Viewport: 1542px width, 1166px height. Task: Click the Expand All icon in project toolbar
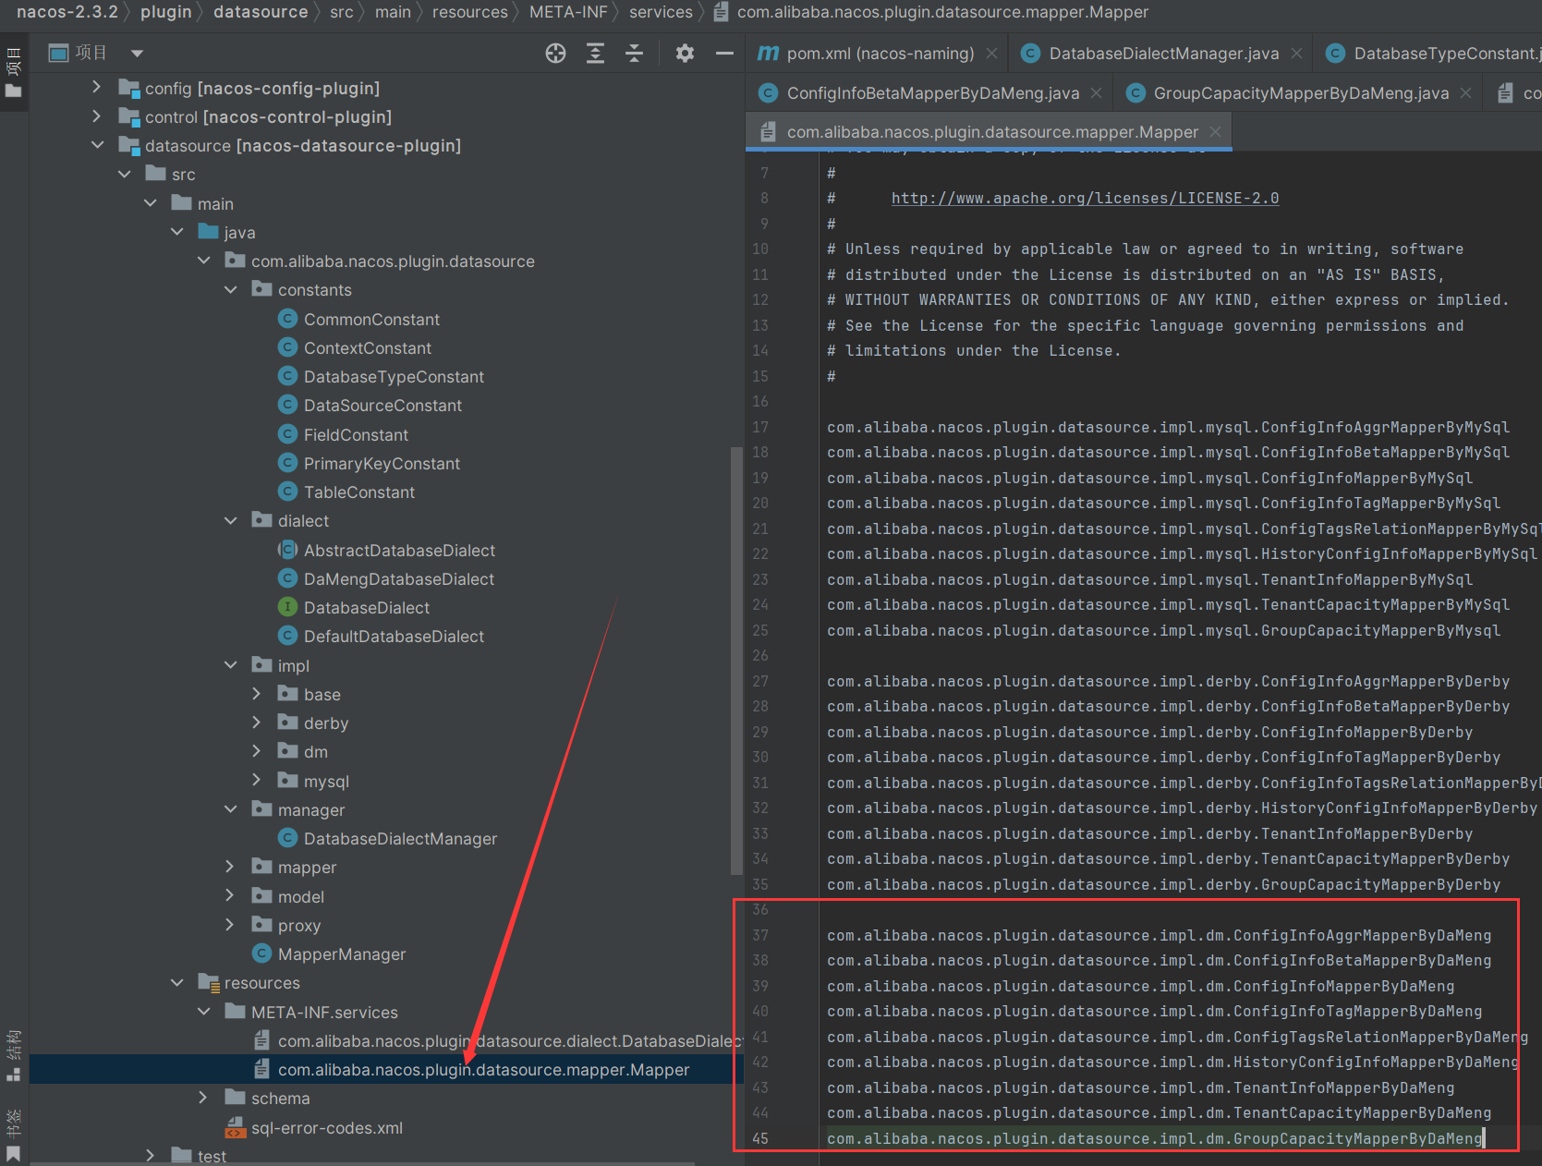point(595,54)
